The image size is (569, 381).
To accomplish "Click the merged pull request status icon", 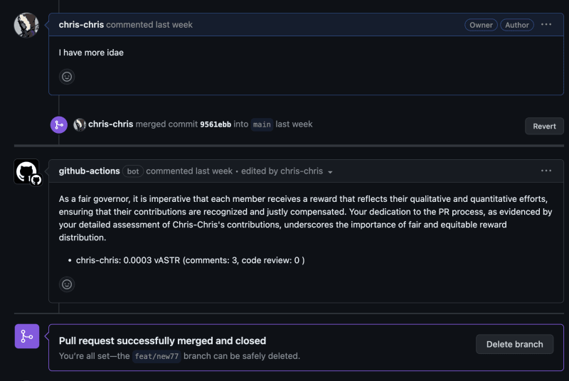I will pos(27,336).
